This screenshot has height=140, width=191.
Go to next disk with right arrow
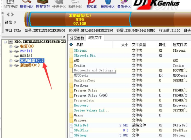coord(13,14)
